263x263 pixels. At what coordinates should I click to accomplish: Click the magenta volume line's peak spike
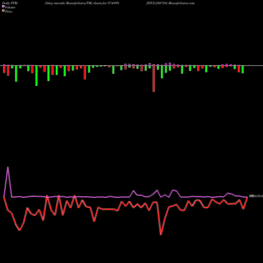point(8,167)
